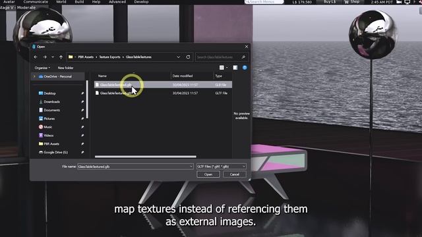Open Pictures in the sidebar
This screenshot has height=237, width=422.
pyautogui.click(x=47, y=118)
